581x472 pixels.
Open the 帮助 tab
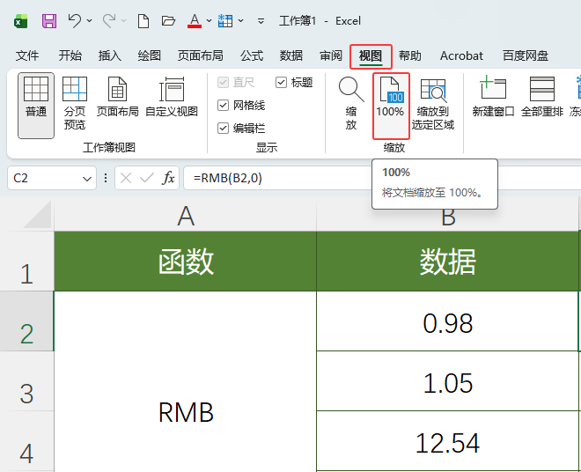(x=410, y=55)
